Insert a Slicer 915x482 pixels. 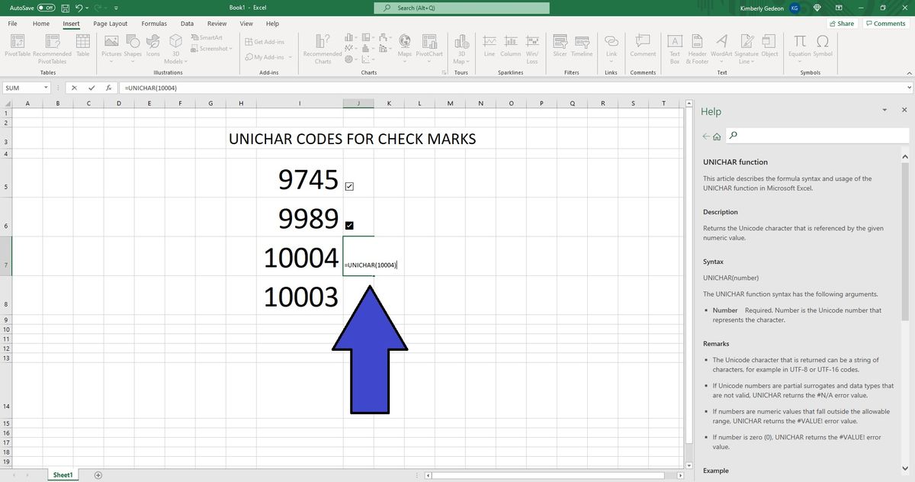point(559,47)
